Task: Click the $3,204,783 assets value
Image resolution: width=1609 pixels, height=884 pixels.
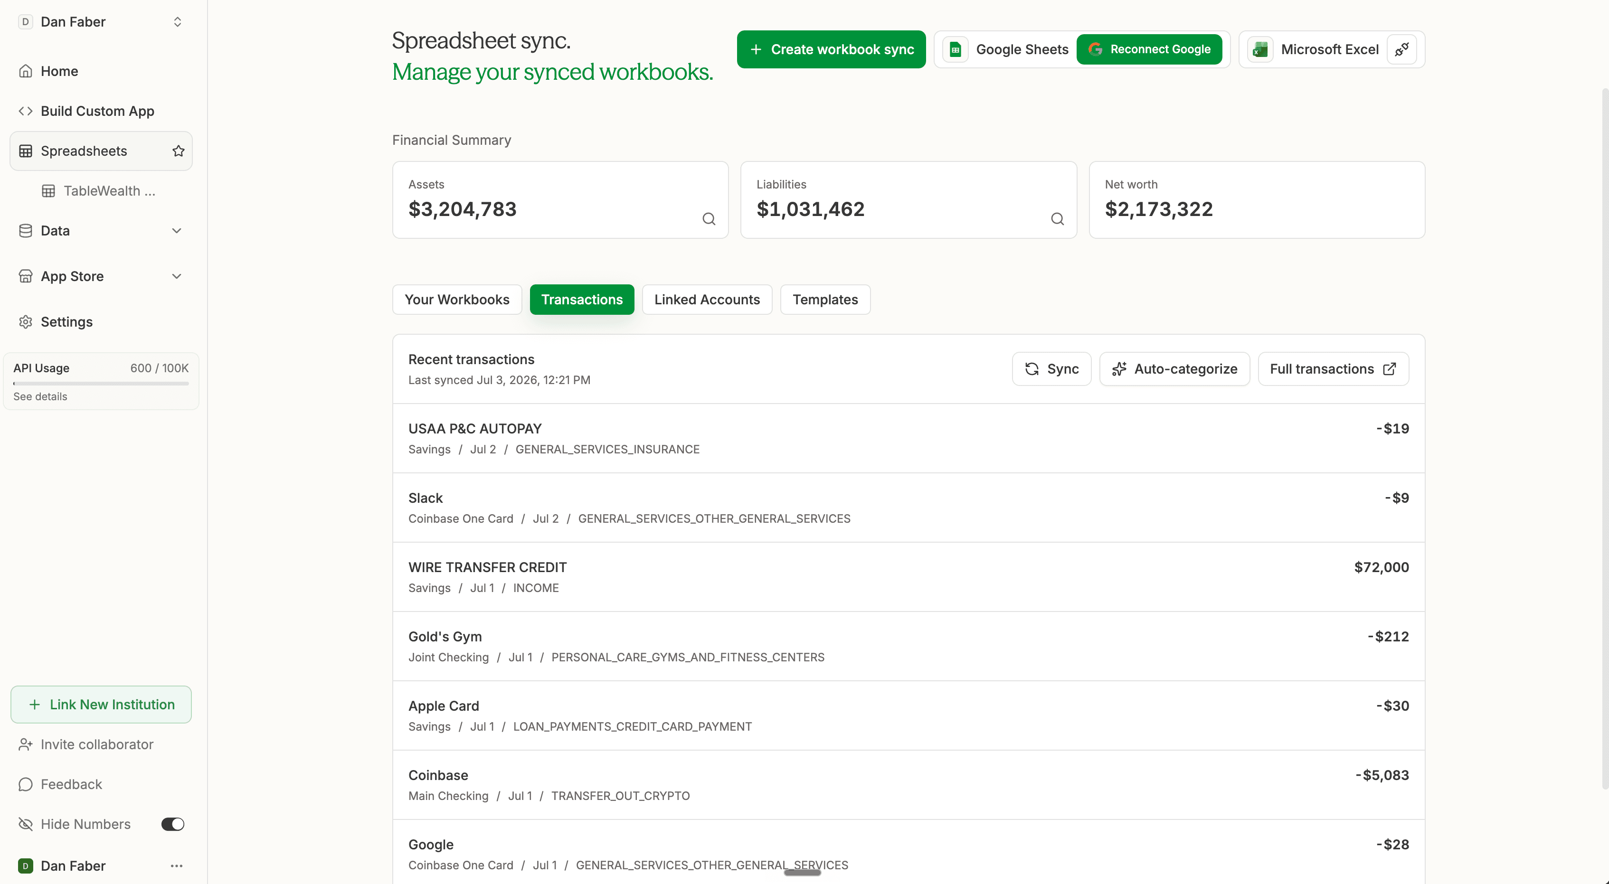Action: tap(462, 209)
